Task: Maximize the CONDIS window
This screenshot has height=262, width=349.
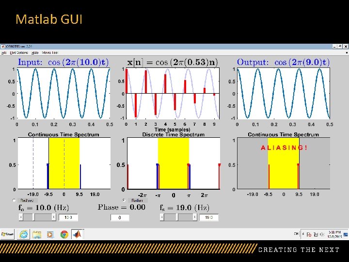Action: (340, 47)
